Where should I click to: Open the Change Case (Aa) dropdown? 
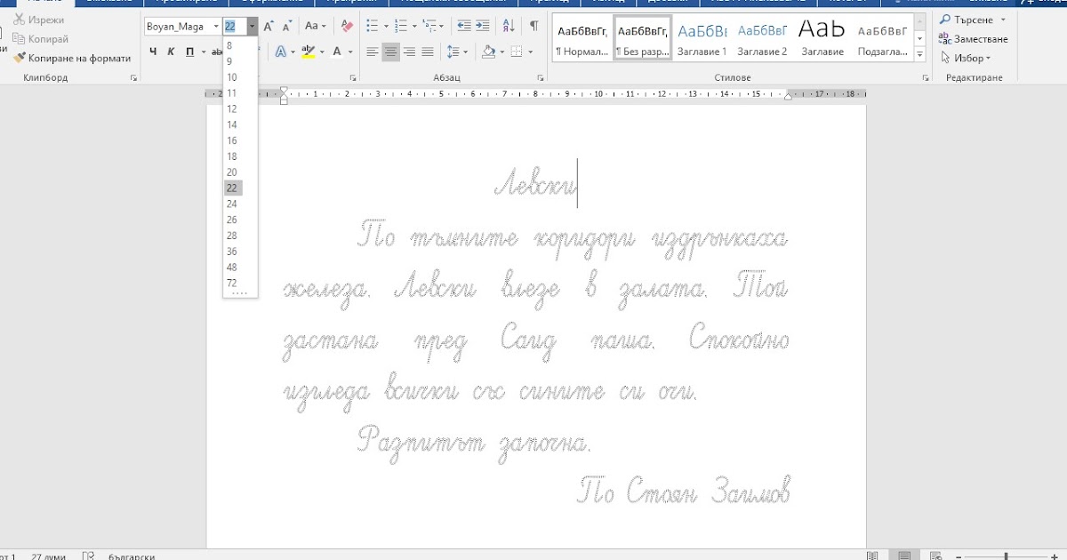pyautogui.click(x=316, y=27)
